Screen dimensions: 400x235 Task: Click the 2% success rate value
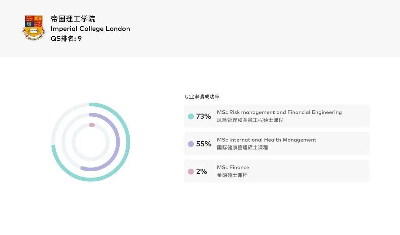pos(201,172)
